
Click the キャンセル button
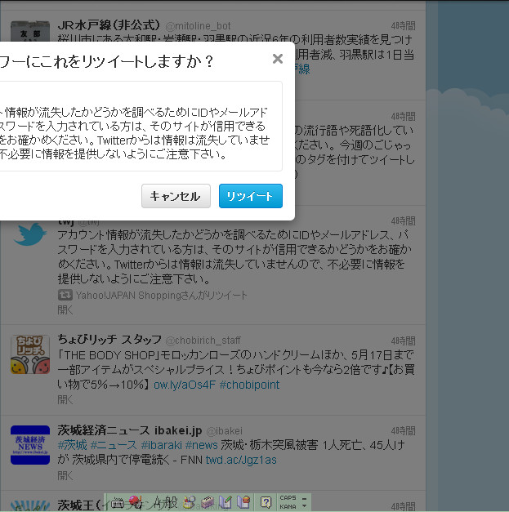(176, 196)
